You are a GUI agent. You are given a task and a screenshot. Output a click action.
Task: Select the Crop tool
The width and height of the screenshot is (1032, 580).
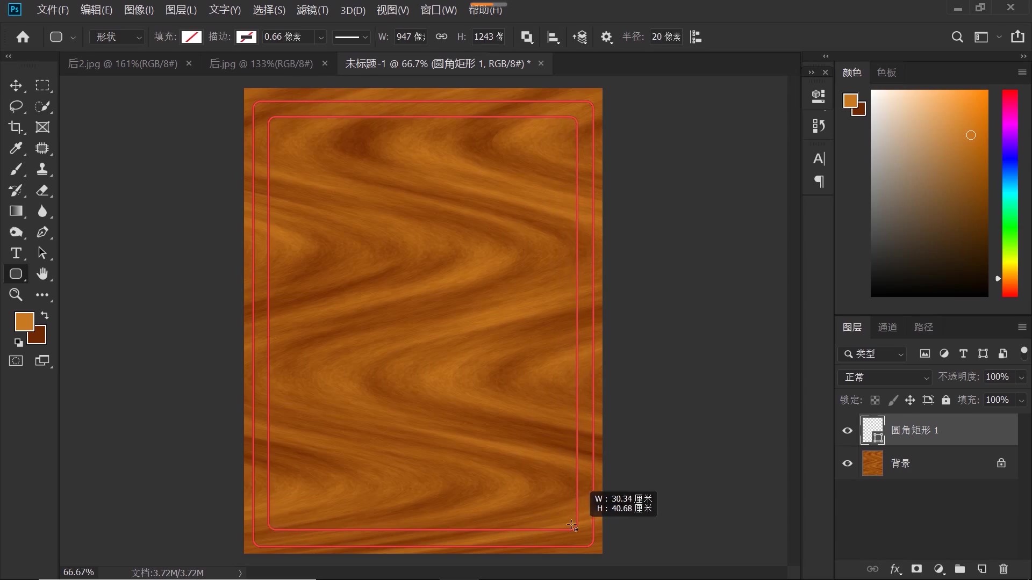pos(16,127)
